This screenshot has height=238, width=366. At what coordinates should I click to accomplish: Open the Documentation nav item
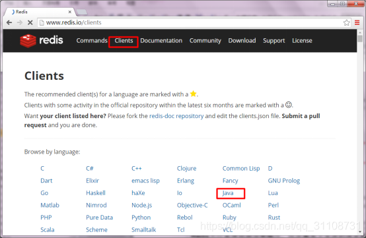161,40
